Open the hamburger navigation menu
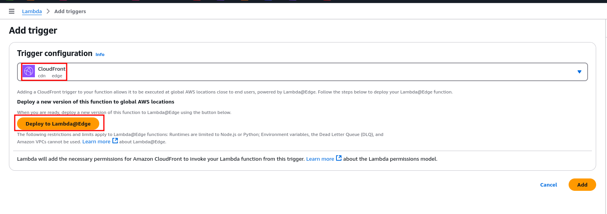 [12, 12]
